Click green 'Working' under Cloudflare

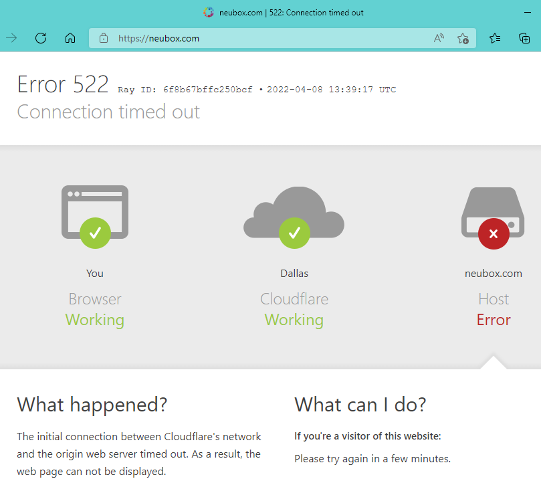point(294,320)
